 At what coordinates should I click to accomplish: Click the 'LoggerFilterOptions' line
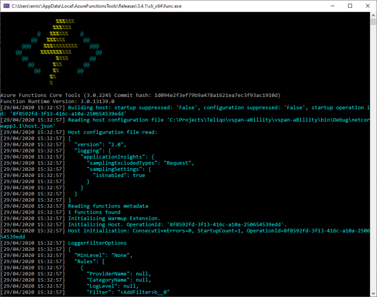click(64, 243)
